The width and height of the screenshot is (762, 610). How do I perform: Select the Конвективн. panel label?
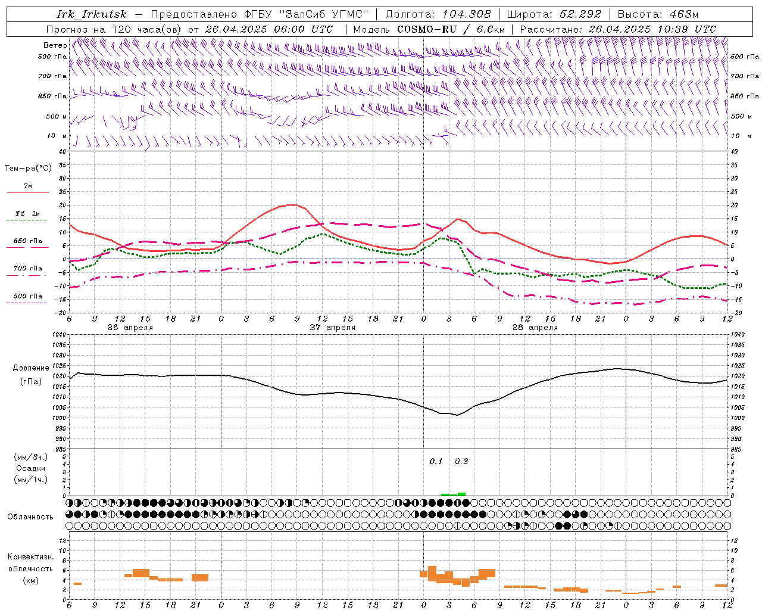click(x=30, y=557)
